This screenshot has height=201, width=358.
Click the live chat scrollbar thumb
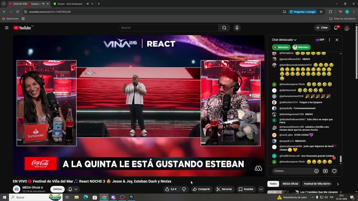pos(341,159)
